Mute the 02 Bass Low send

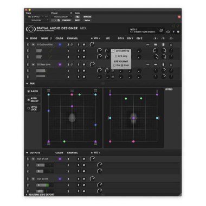84,65
